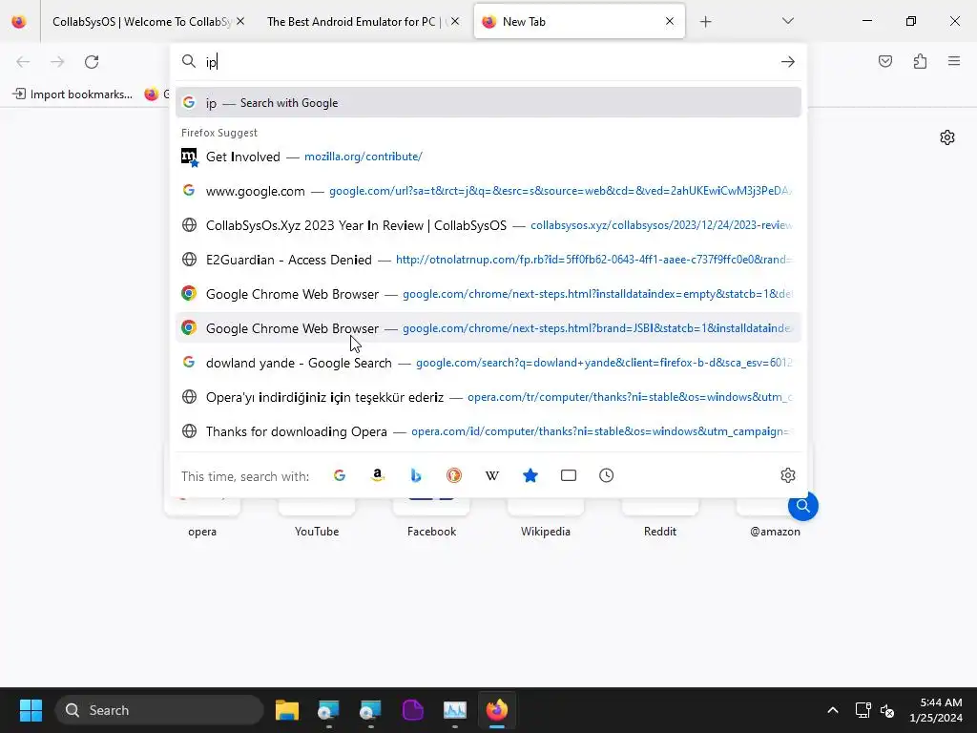Open dowland yande Google Search suggestion
Image resolution: width=977 pixels, height=733 pixels.
pos(488,362)
